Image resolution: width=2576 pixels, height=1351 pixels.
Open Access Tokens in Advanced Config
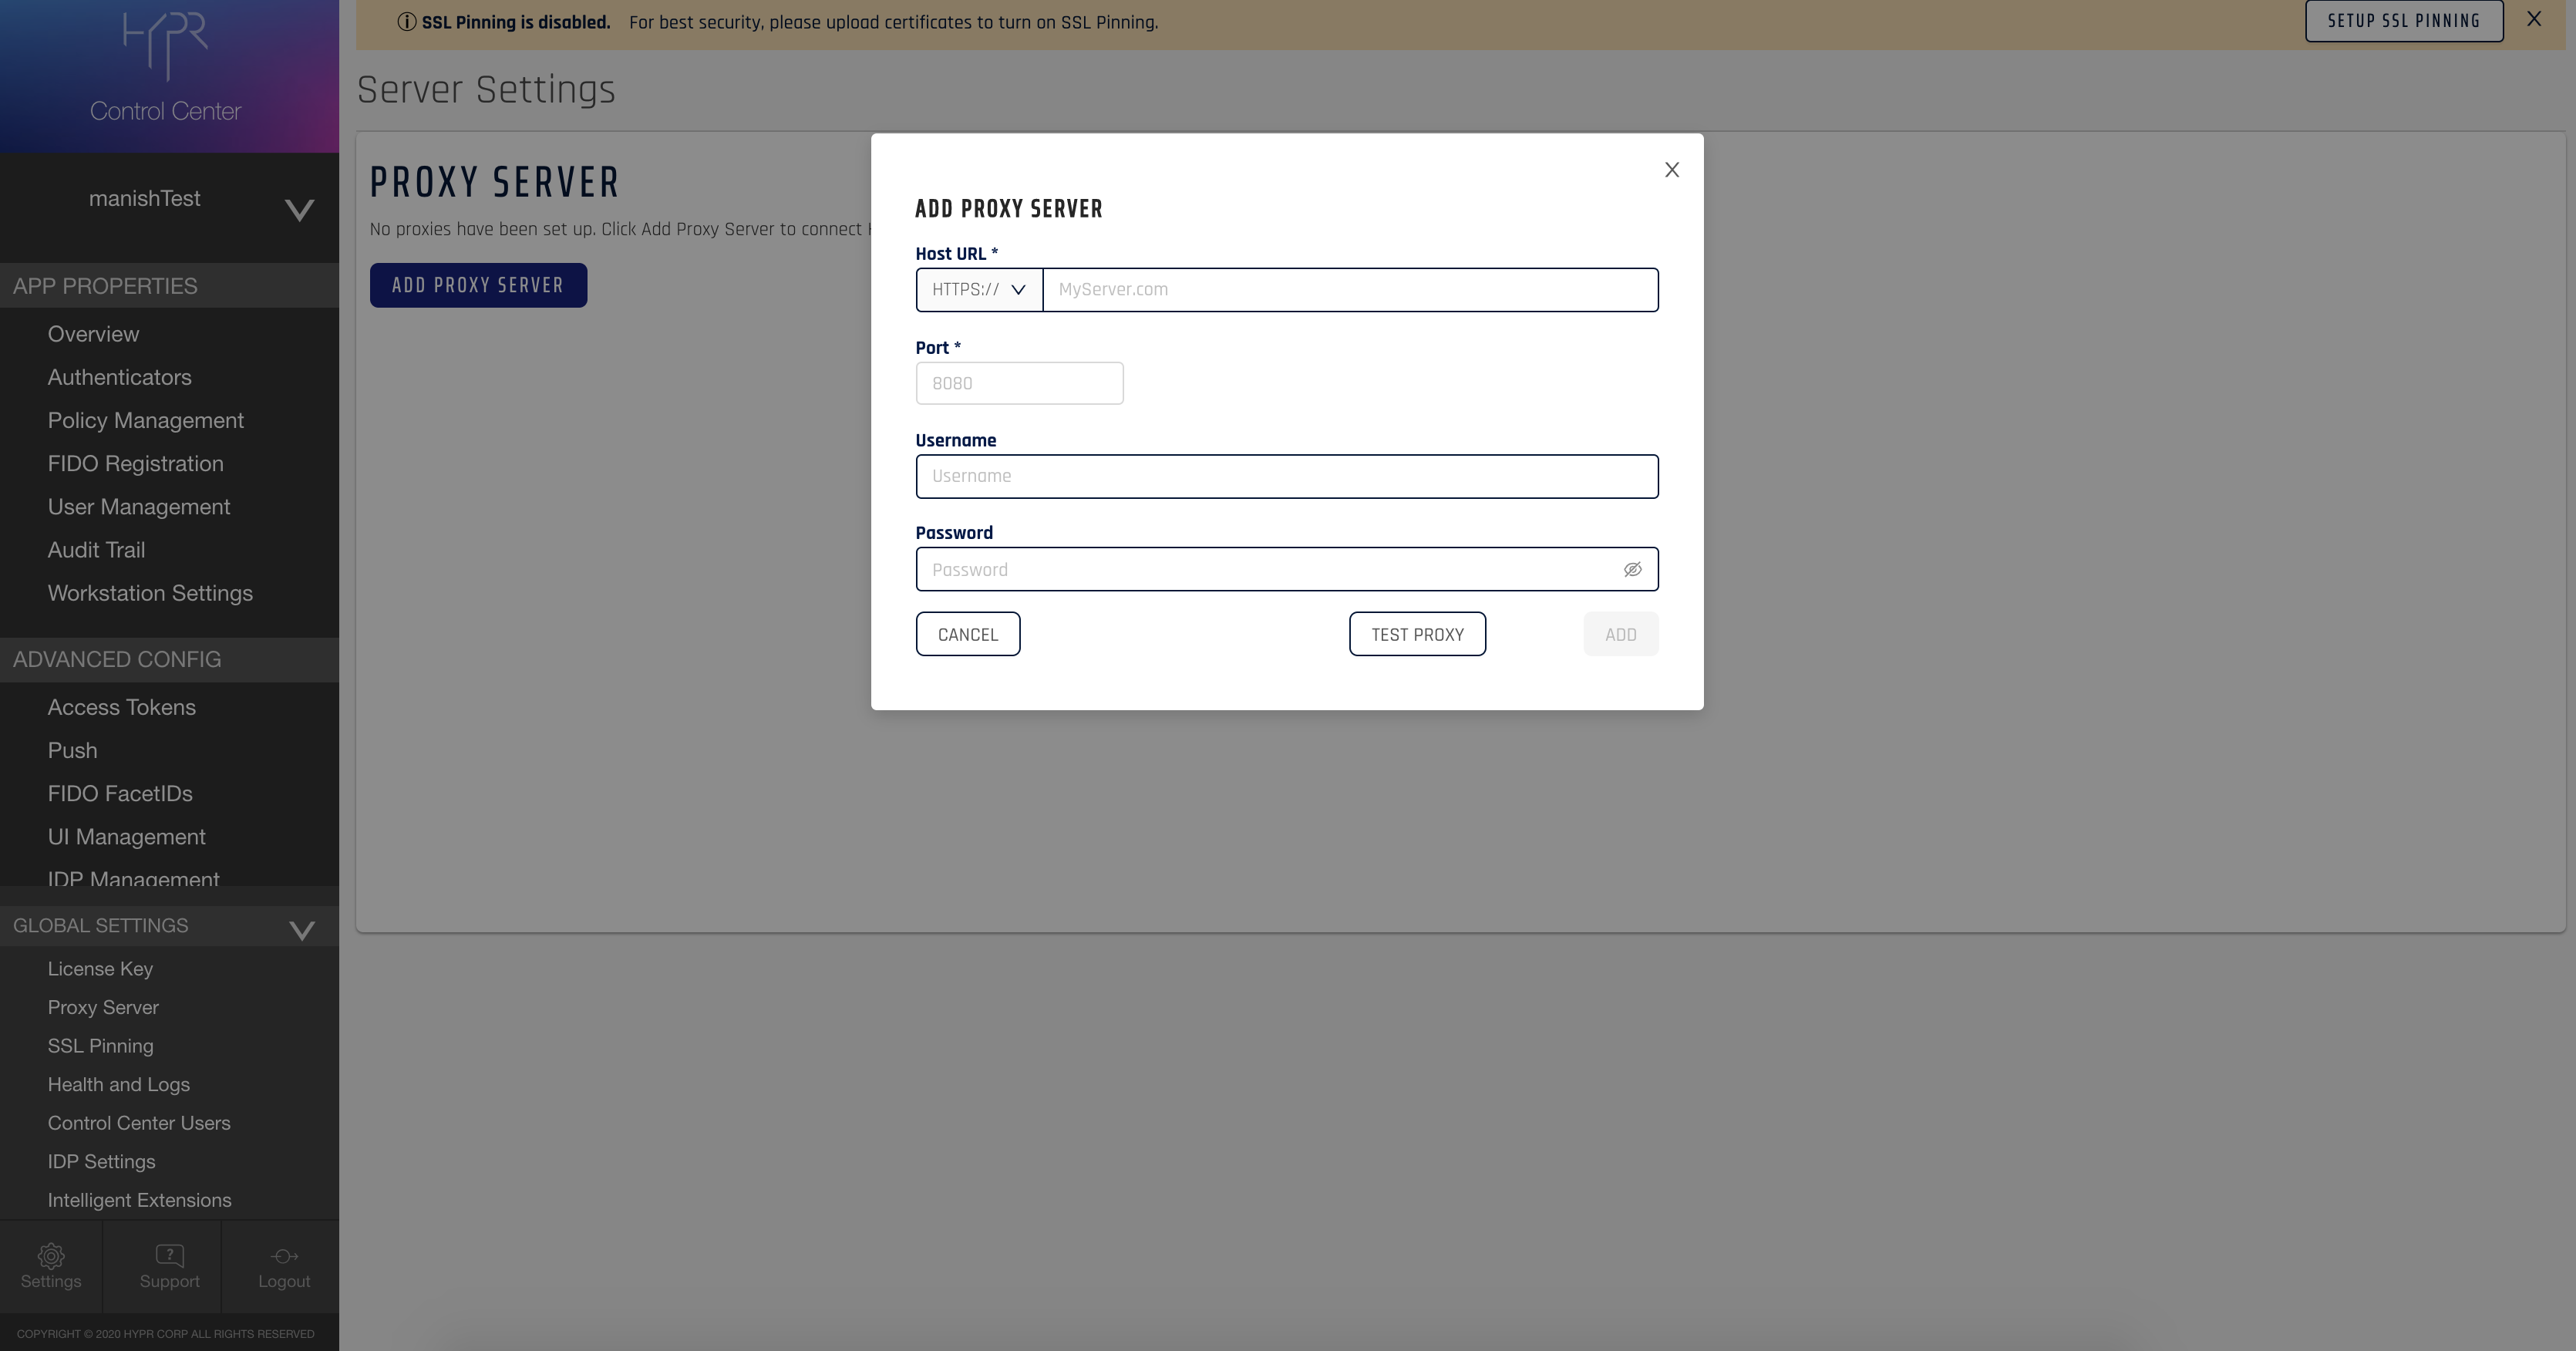coord(121,708)
